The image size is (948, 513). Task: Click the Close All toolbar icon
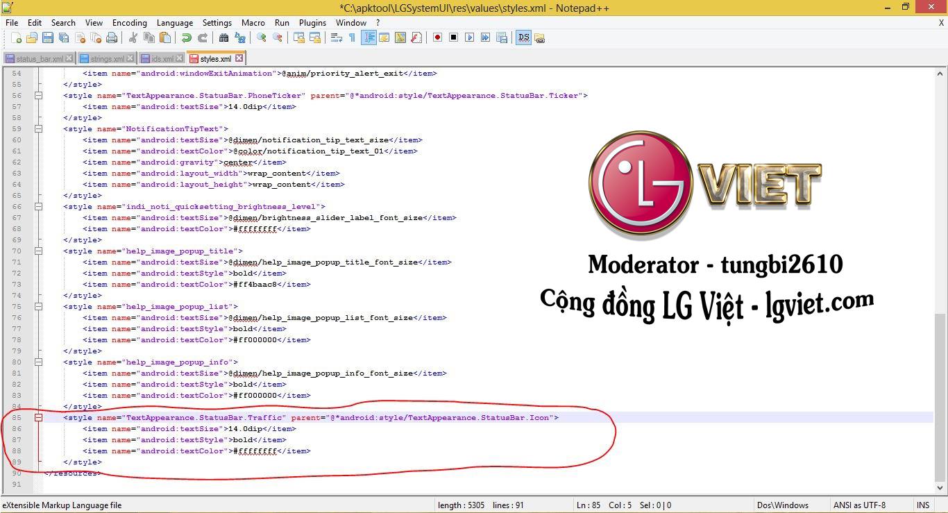coord(96,37)
